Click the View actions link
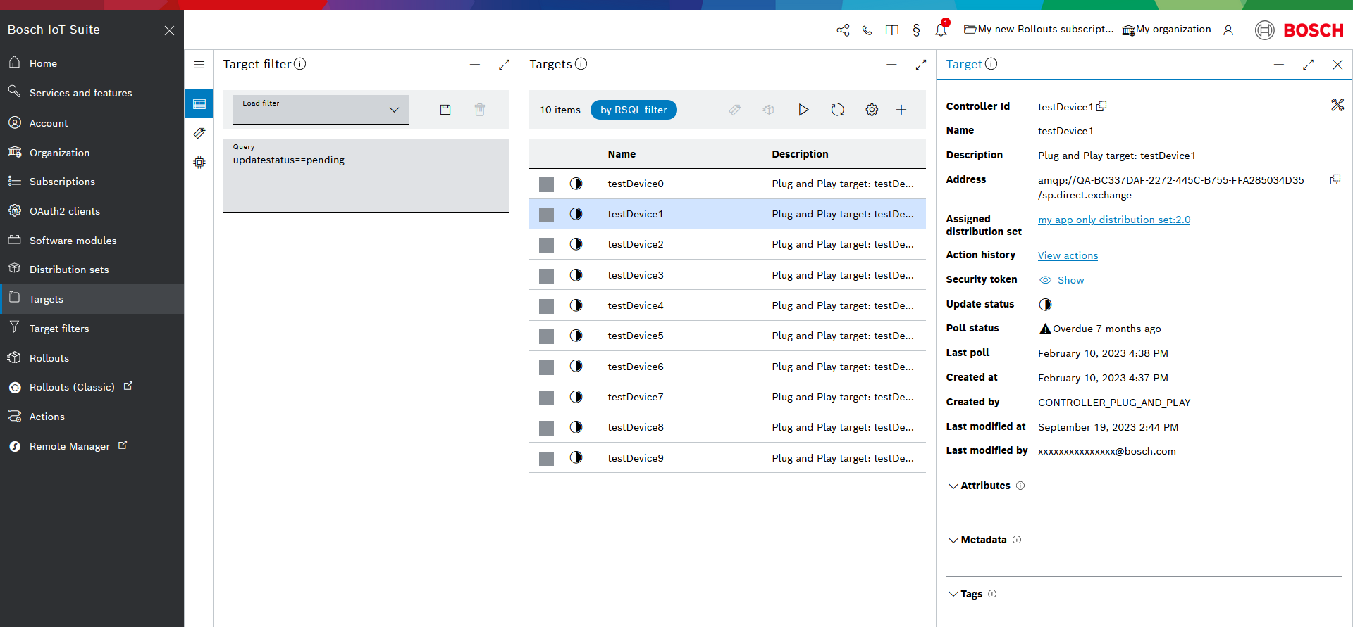 [1068, 255]
